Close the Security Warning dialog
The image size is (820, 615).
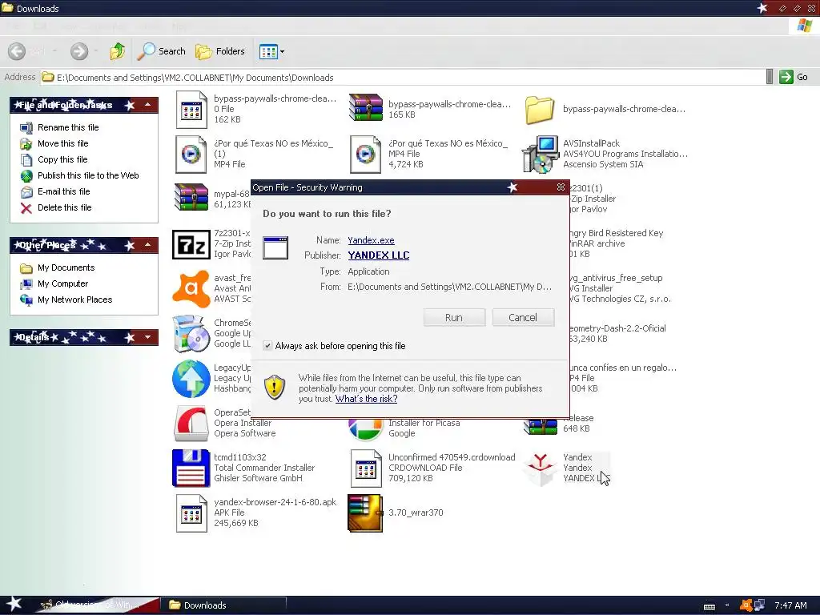(x=561, y=187)
